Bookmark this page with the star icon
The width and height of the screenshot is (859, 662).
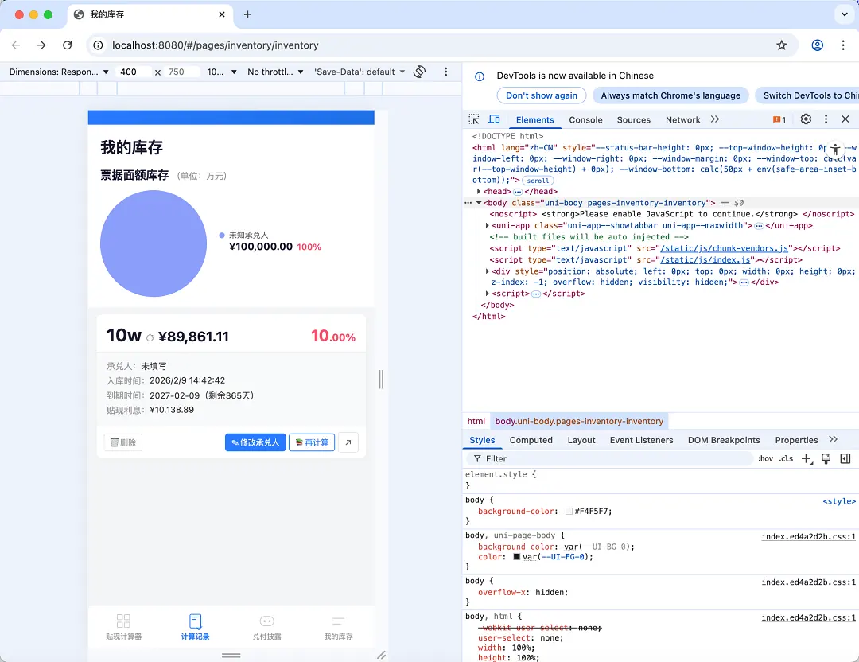pyautogui.click(x=782, y=45)
